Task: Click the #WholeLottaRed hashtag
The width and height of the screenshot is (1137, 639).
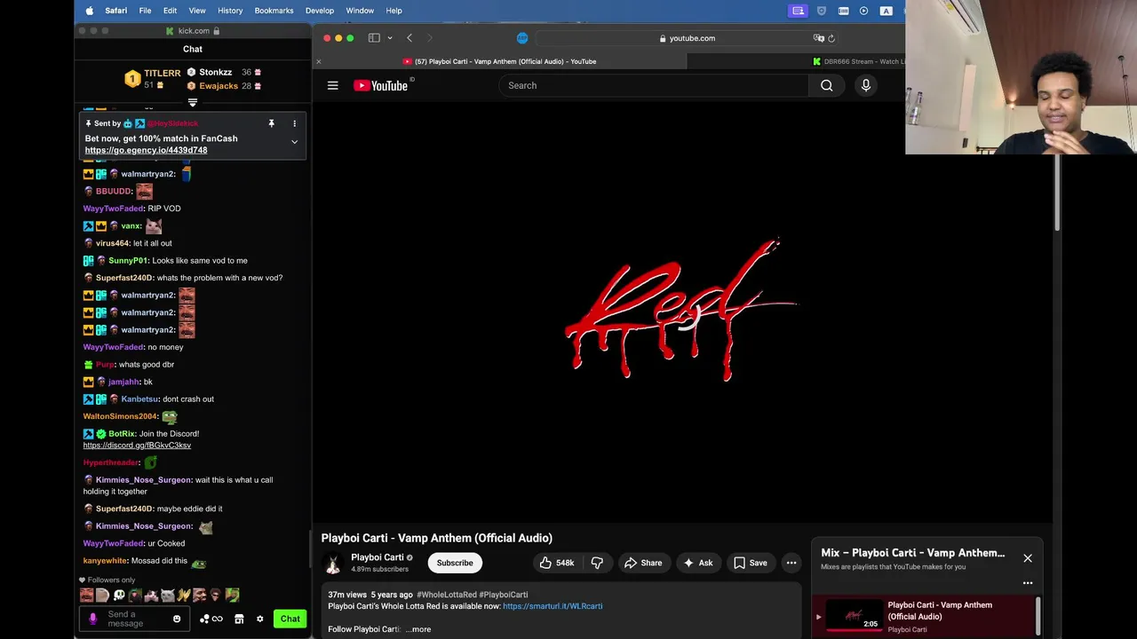Action: click(447, 595)
